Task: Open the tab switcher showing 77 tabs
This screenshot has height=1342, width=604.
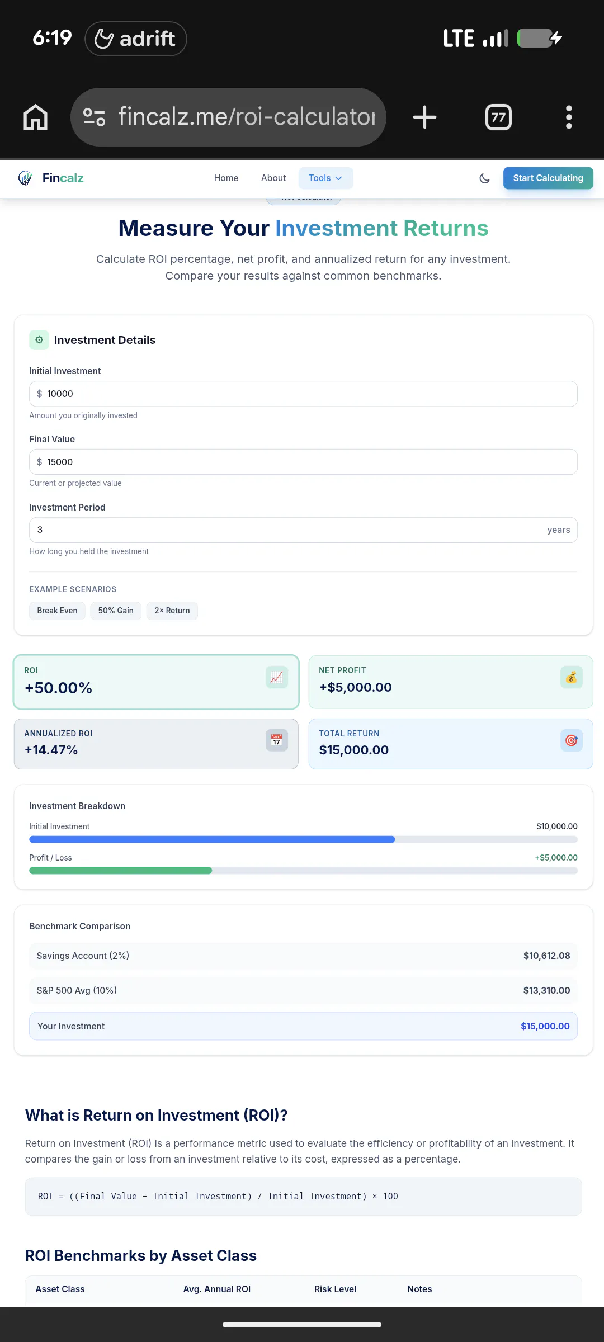Action: [498, 117]
